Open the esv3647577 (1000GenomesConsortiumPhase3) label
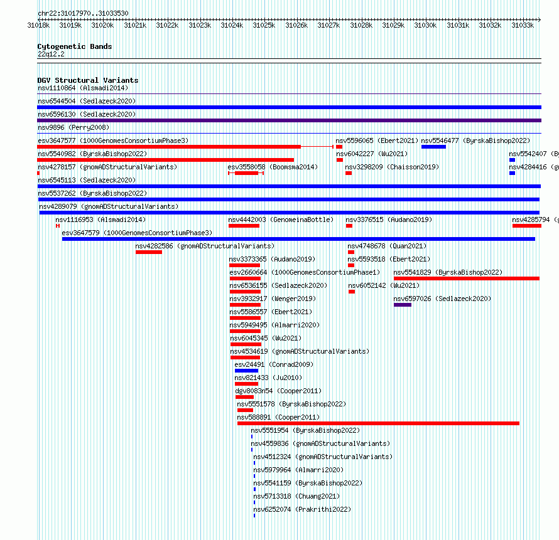The height and width of the screenshot is (540, 559). pos(113,140)
